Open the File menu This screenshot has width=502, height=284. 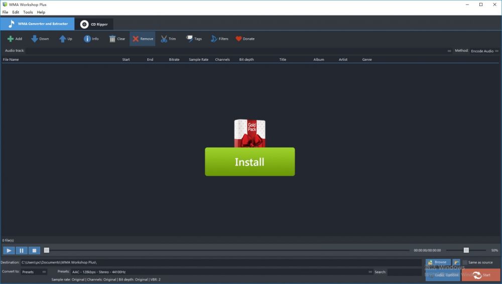(5, 12)
